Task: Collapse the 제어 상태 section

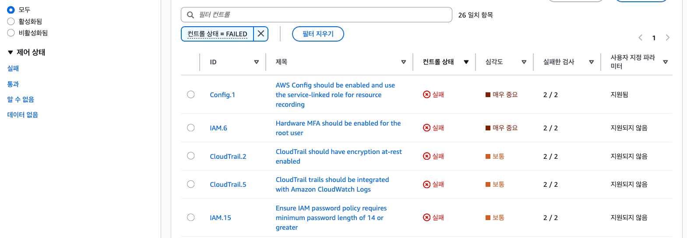Action: (x=11, y=52)
